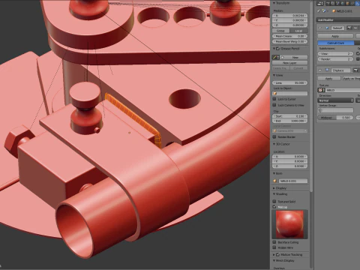This screenshot has height=270, width=360.
Task: Collapse the Item panel
Action: click(x=274, y=173)
